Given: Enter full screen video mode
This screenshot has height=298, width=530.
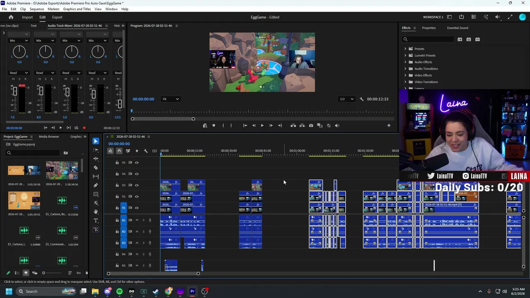Looking at the screenshot, I should click(x=510, y=17).
